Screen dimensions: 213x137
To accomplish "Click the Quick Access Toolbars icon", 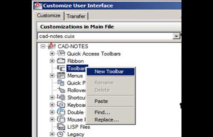I will click(61, 54).
